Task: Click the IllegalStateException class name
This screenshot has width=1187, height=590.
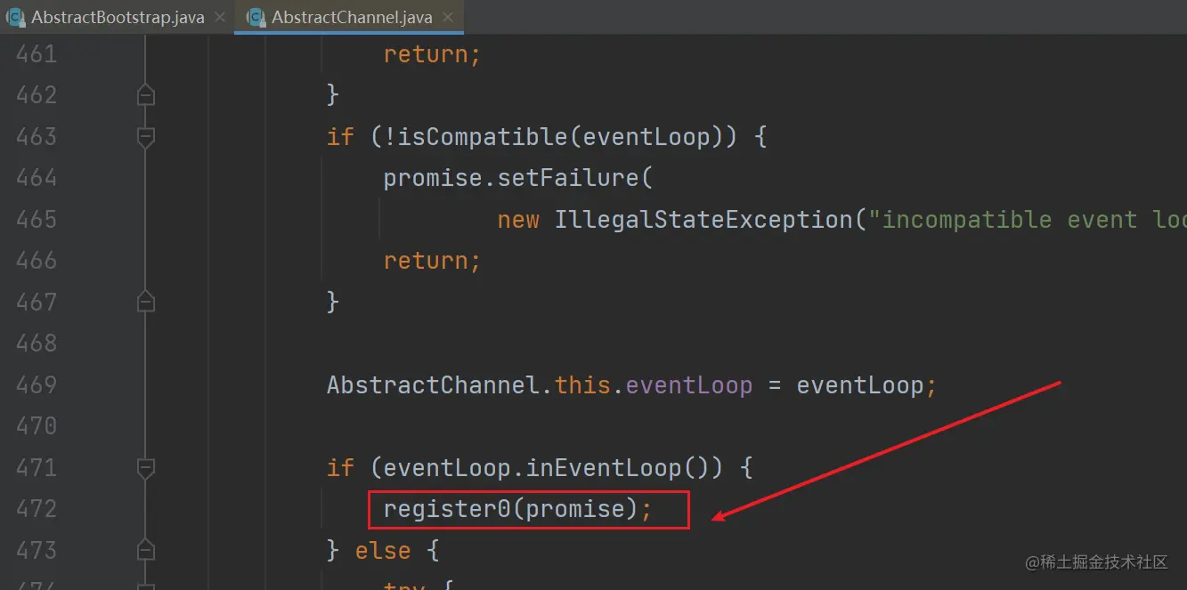Action: coord(703,220)
